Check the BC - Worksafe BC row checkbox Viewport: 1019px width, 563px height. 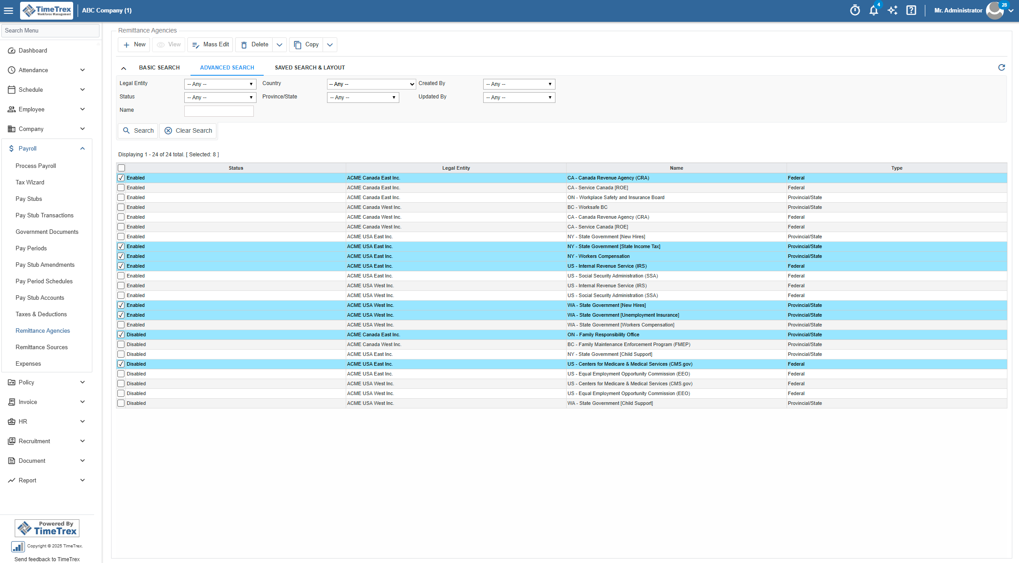point(121,207)
